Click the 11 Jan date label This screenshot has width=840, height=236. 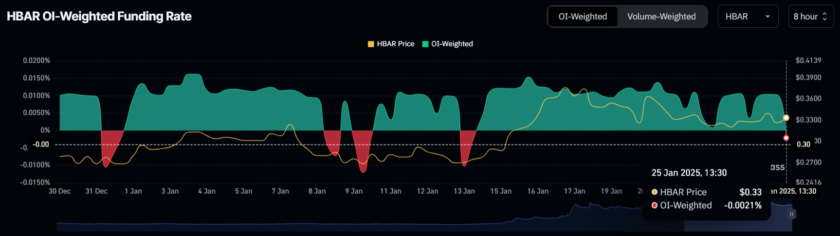pos(391,191)
